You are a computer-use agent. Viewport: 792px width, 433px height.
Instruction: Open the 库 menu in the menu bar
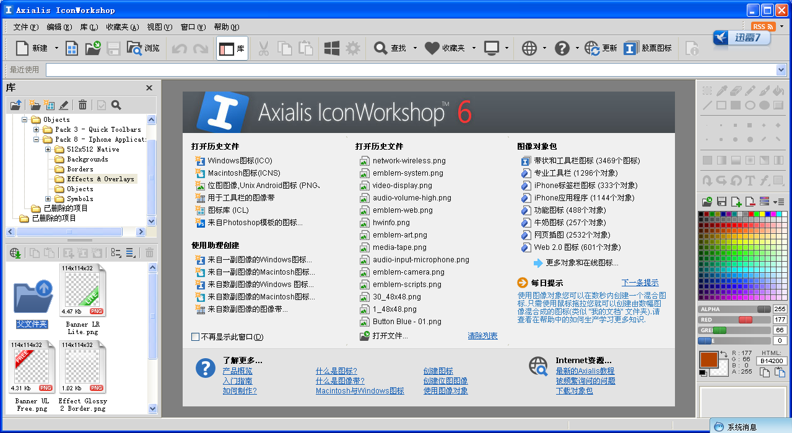pyautogui.click(x=89, y=27)
